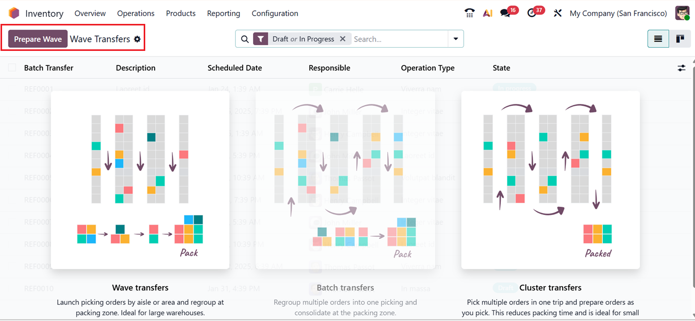The width and height of the screenshot is (695, 321).
Task: Open the Products menu
Action: pos(181,13)
